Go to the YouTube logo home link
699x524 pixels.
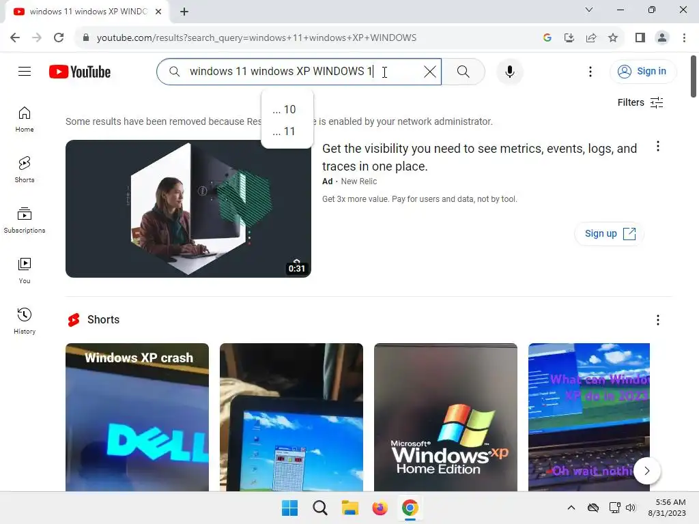[x=80, y=72]
